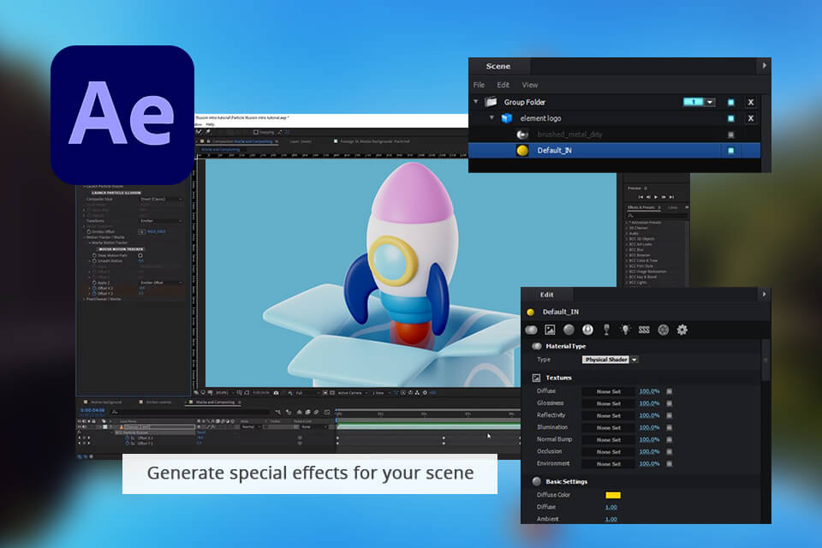Click the Diffuse 1.00 value in Basic Settings

click(611, 507)
